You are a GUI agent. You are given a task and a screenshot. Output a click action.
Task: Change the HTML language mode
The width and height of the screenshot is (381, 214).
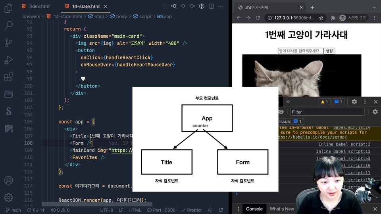click(x=135, y=210)
